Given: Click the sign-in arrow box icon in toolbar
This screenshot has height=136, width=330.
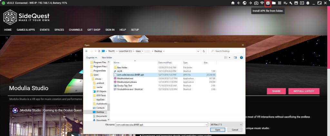Looking at the screenshot, I should (x=302, y=3).
